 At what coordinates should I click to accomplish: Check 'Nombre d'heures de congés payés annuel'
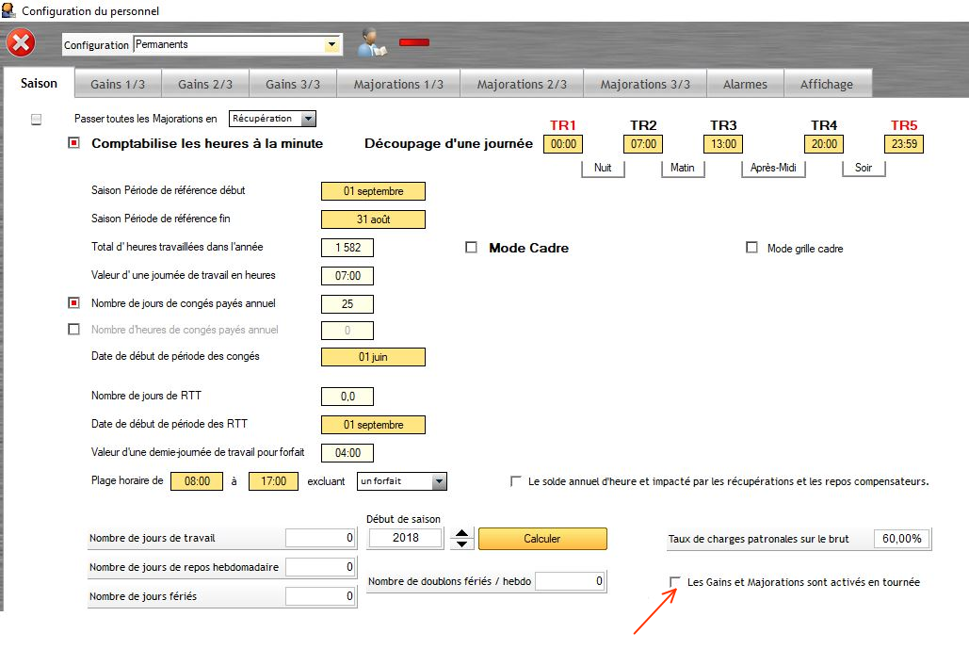point(73,329)
